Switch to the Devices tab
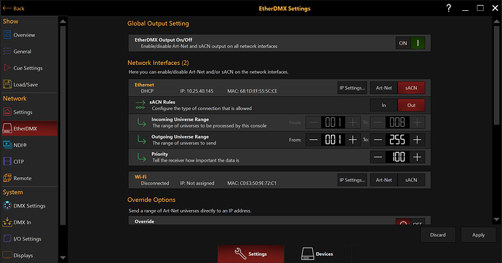 (x=317, y=254)
